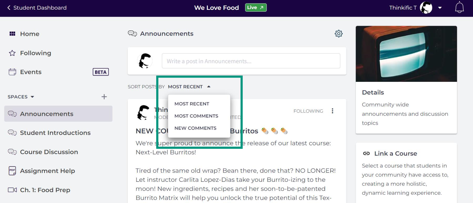Click the Live site button
Viewport: 473px width, 203px height.
point(255,8)
